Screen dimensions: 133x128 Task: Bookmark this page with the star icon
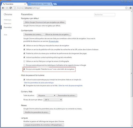click(126, 8)
